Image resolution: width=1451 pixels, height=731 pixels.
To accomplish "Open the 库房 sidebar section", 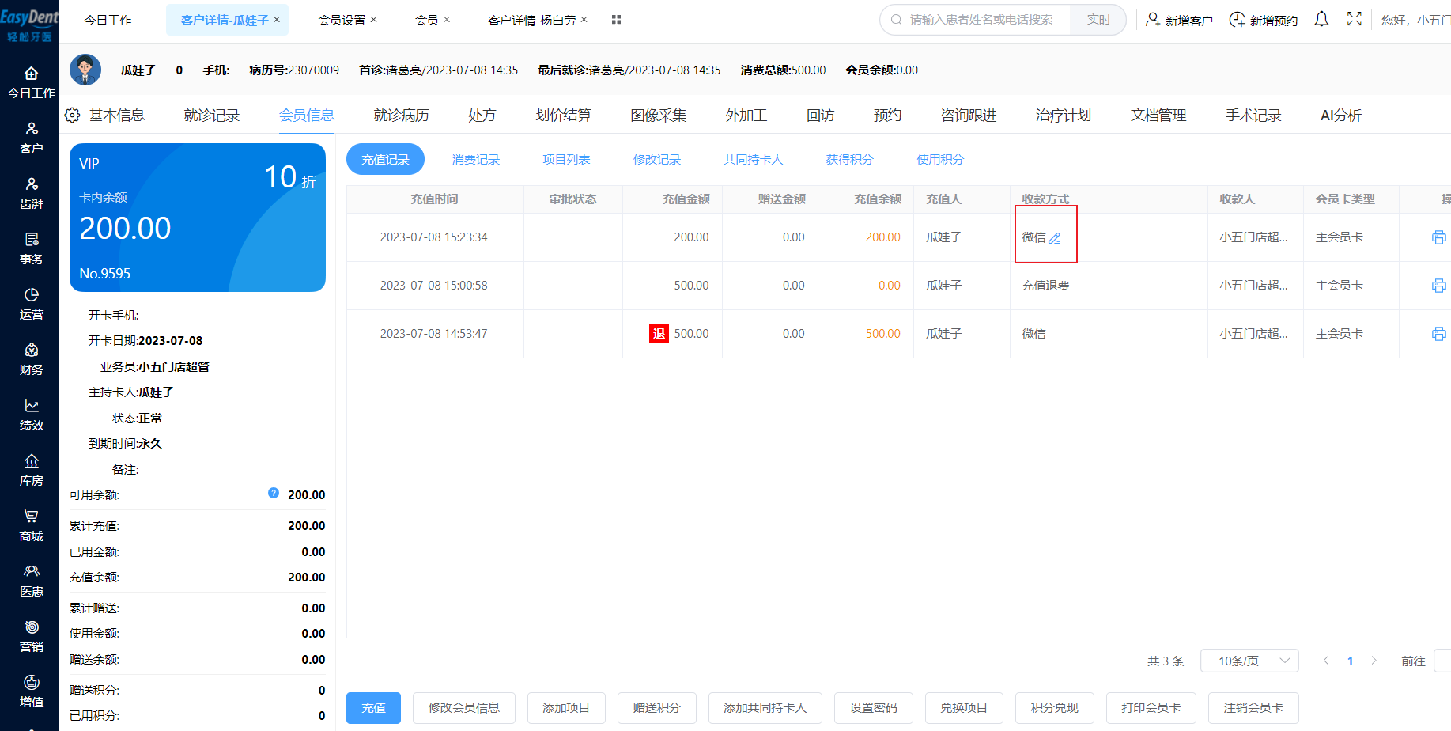I will click(x=31, y=470).
